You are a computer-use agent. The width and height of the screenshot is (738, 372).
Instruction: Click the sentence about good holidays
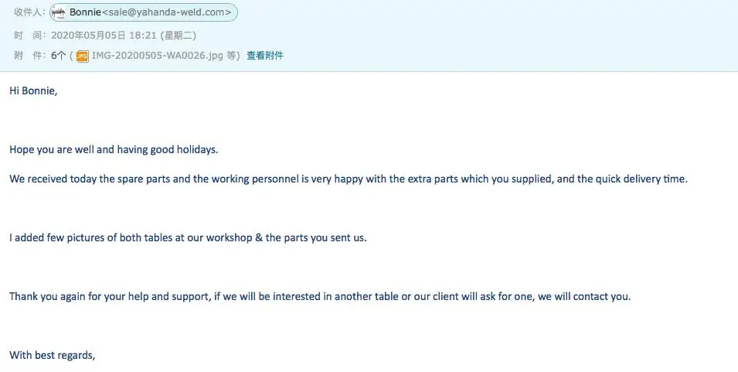tap(114, 150)
